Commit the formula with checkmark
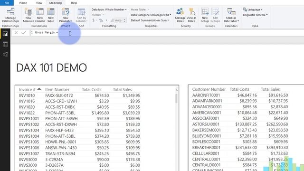This screenshot has height=171, width=304. coord(24,33)
